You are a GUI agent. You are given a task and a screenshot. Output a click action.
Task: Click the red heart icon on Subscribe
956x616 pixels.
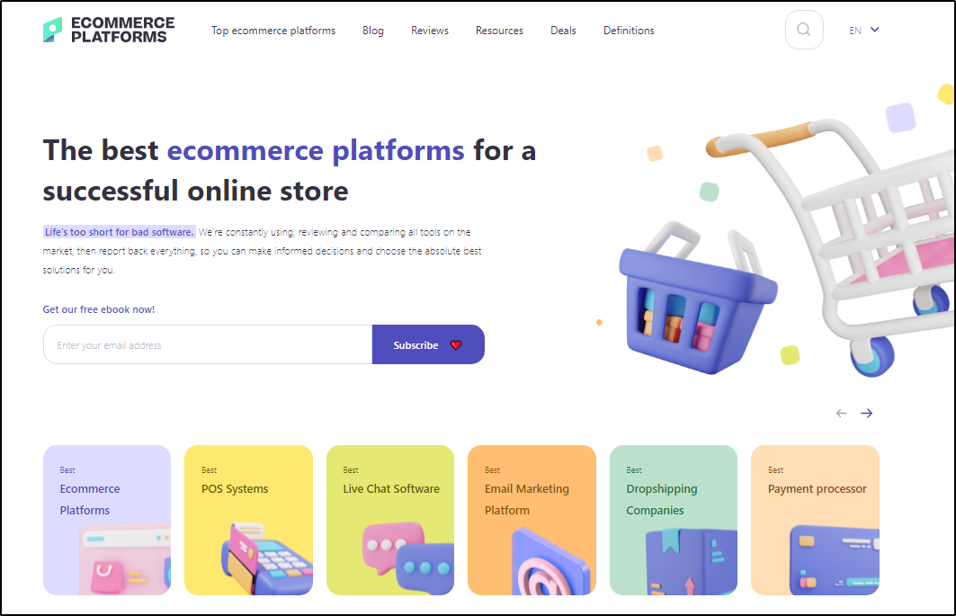[456, 345]
